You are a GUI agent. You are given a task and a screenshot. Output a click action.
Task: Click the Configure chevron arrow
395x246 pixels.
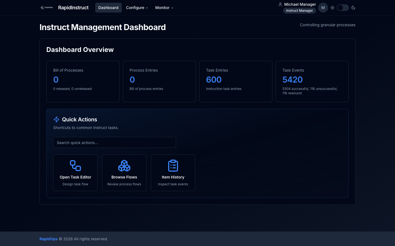[x=147, y=8]
